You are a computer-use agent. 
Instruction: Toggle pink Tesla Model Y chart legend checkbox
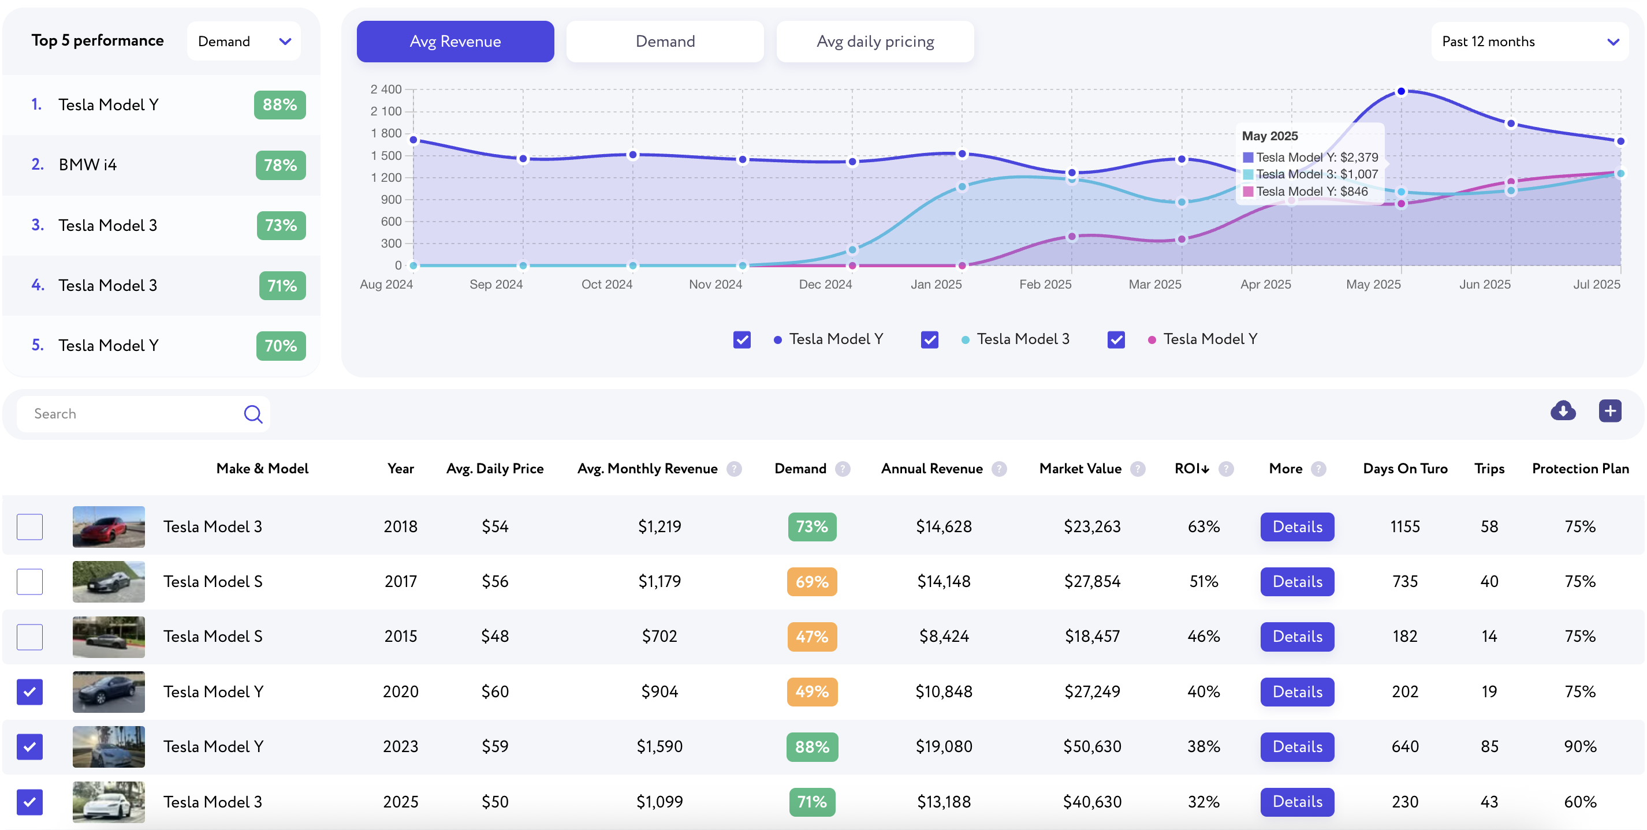coord(1116,339)
